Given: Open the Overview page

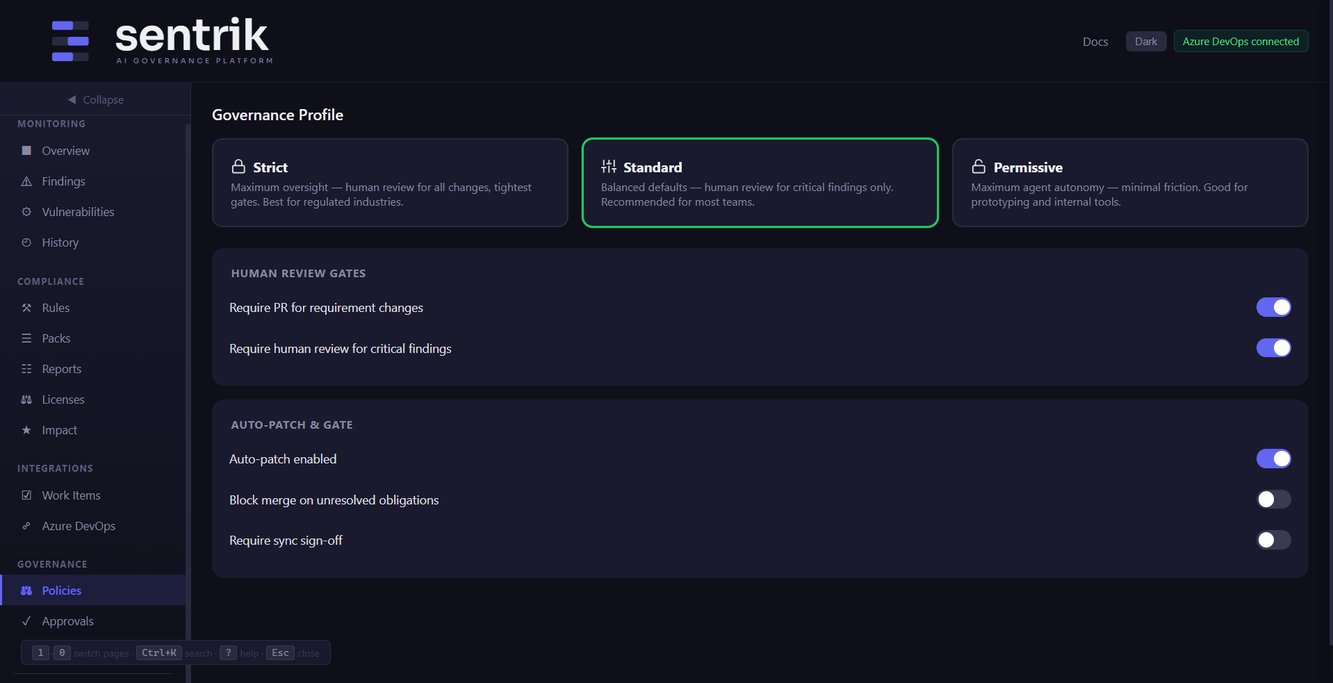Looking at the screenshot, I should (92, 151).
